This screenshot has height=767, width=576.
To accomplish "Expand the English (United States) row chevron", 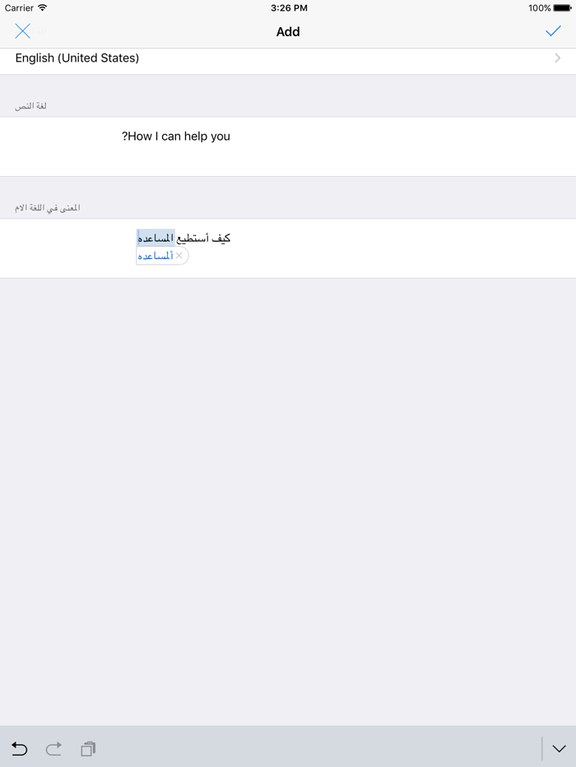I will (x=557, y=58).
